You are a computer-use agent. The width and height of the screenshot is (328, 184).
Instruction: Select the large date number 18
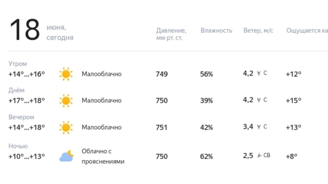[25, 30]
